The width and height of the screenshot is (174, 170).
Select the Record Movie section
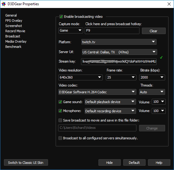[15, 31]
